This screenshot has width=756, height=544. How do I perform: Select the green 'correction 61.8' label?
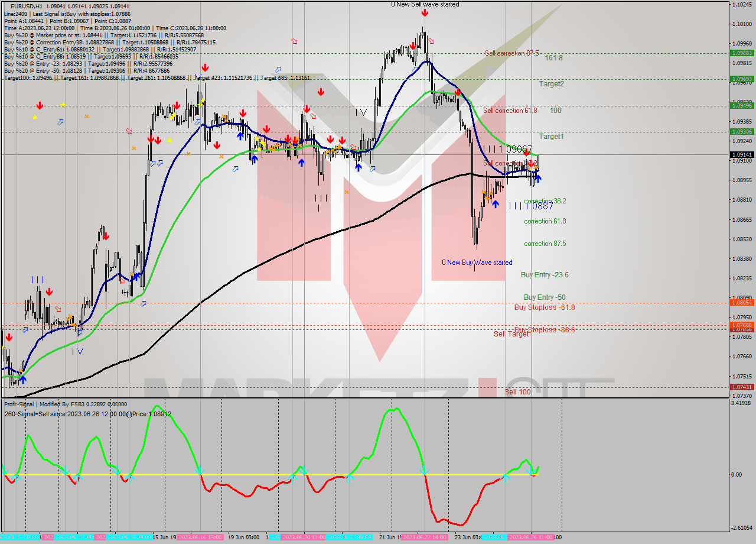(x=545, y=221)
